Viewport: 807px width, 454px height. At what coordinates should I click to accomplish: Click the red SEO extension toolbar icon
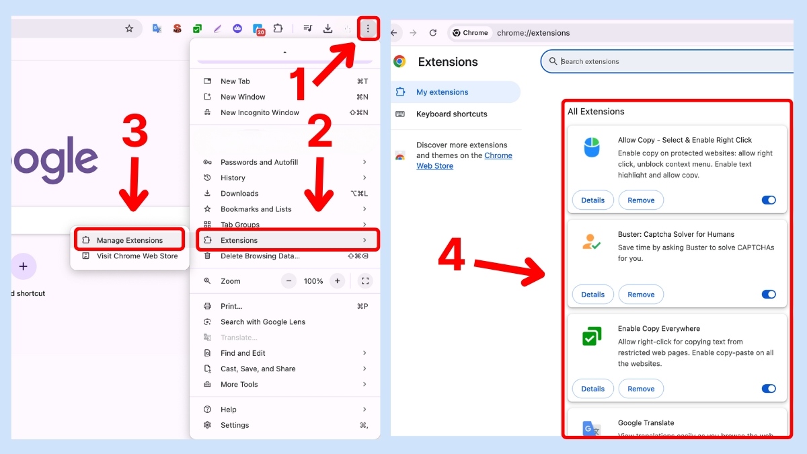tap(177, 28)
